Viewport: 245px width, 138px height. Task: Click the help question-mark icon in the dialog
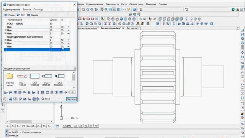point(5,99)
